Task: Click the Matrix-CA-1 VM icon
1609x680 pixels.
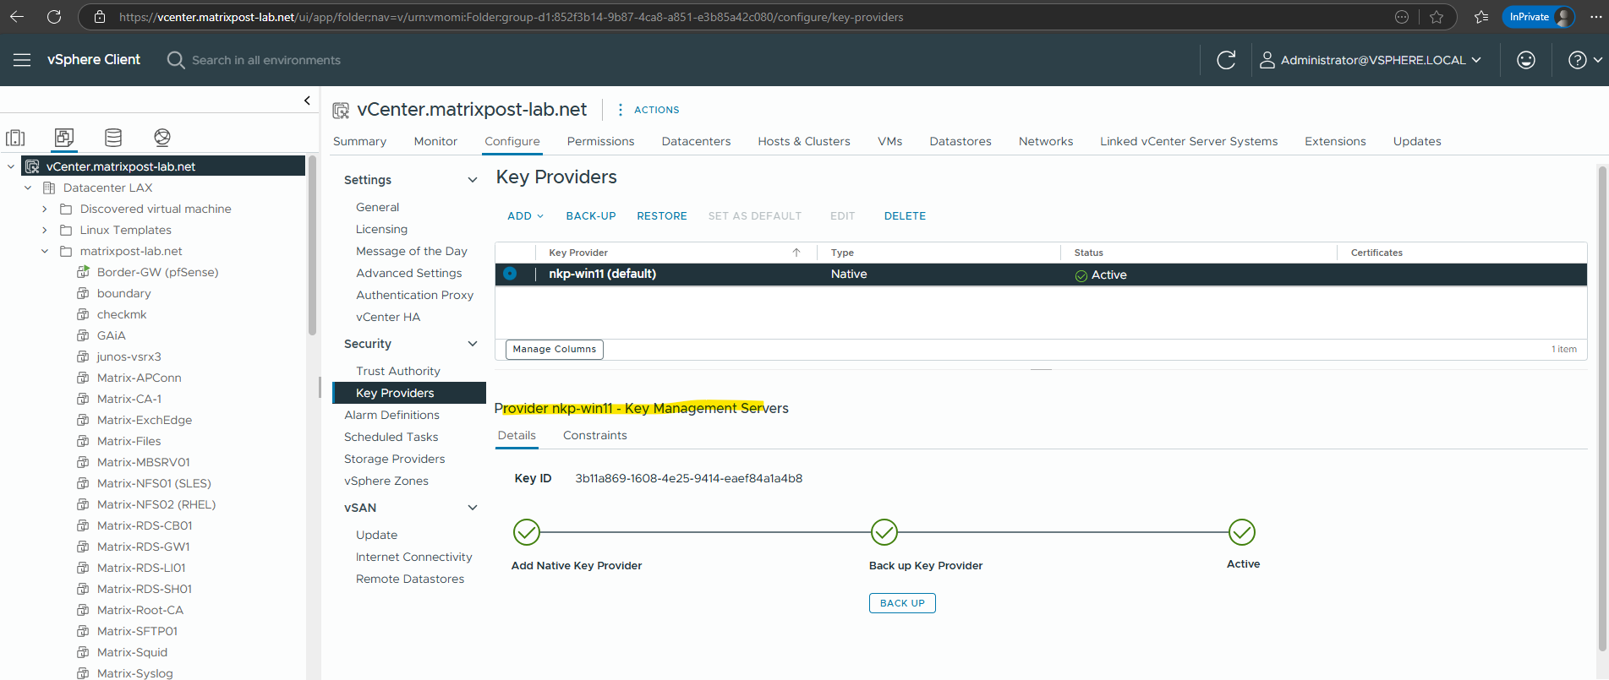Action: tap(83, 399)
